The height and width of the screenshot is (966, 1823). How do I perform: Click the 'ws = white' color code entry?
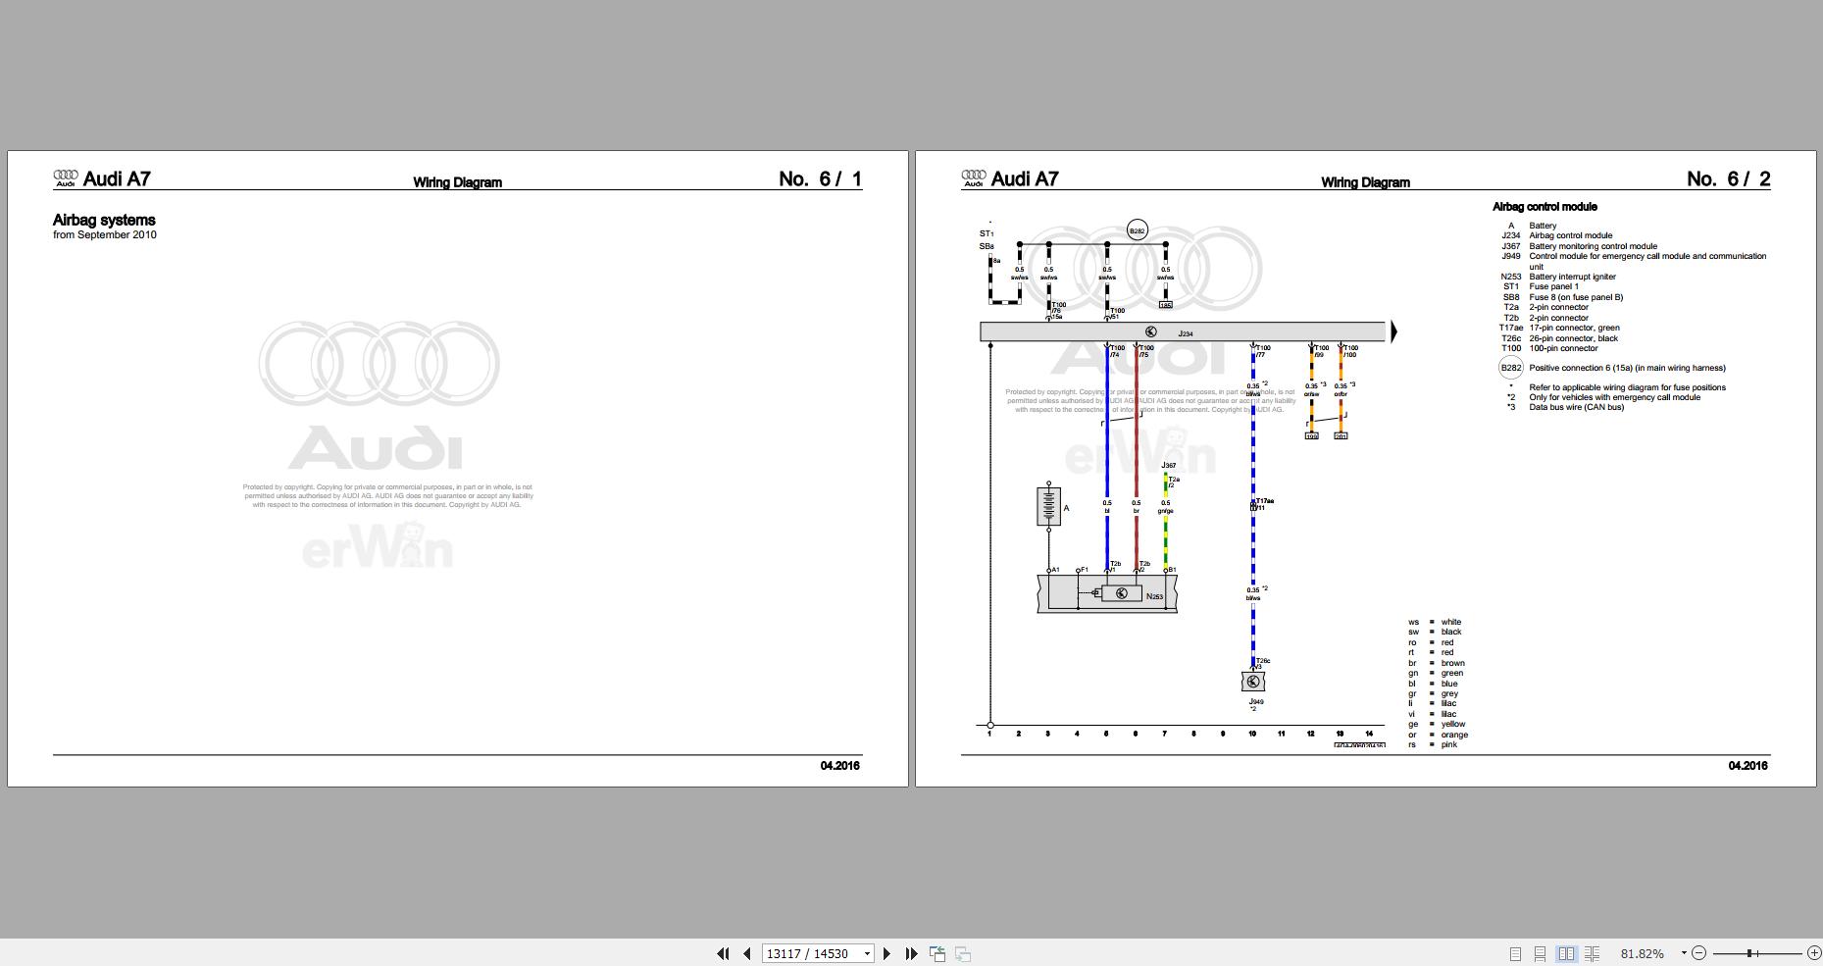(1435, 622)
